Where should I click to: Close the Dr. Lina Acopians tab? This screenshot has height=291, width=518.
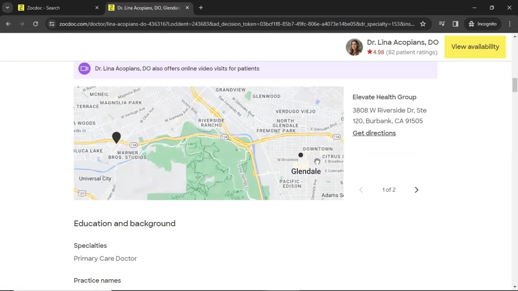pos(187,8)
